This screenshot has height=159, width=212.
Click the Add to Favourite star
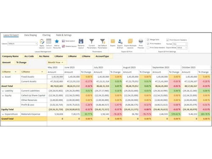point(57,41)
